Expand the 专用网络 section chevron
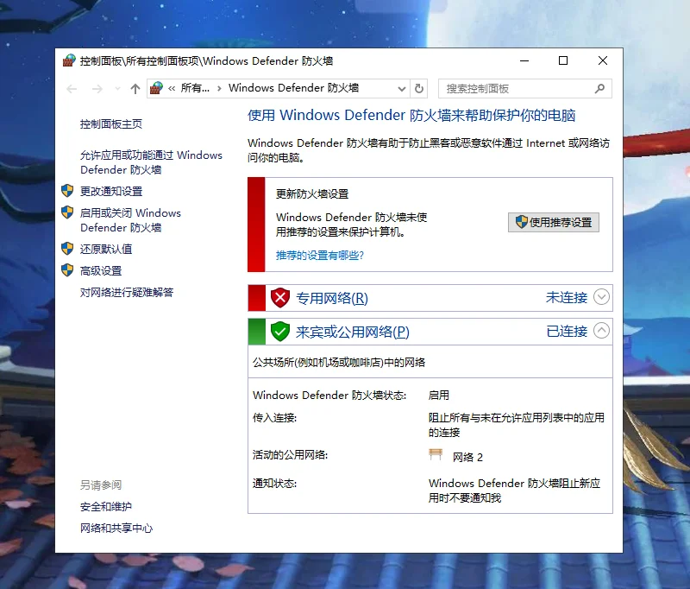 [x=601, y=297]
